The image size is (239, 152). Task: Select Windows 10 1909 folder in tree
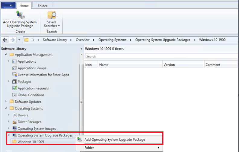click(28, 142)
